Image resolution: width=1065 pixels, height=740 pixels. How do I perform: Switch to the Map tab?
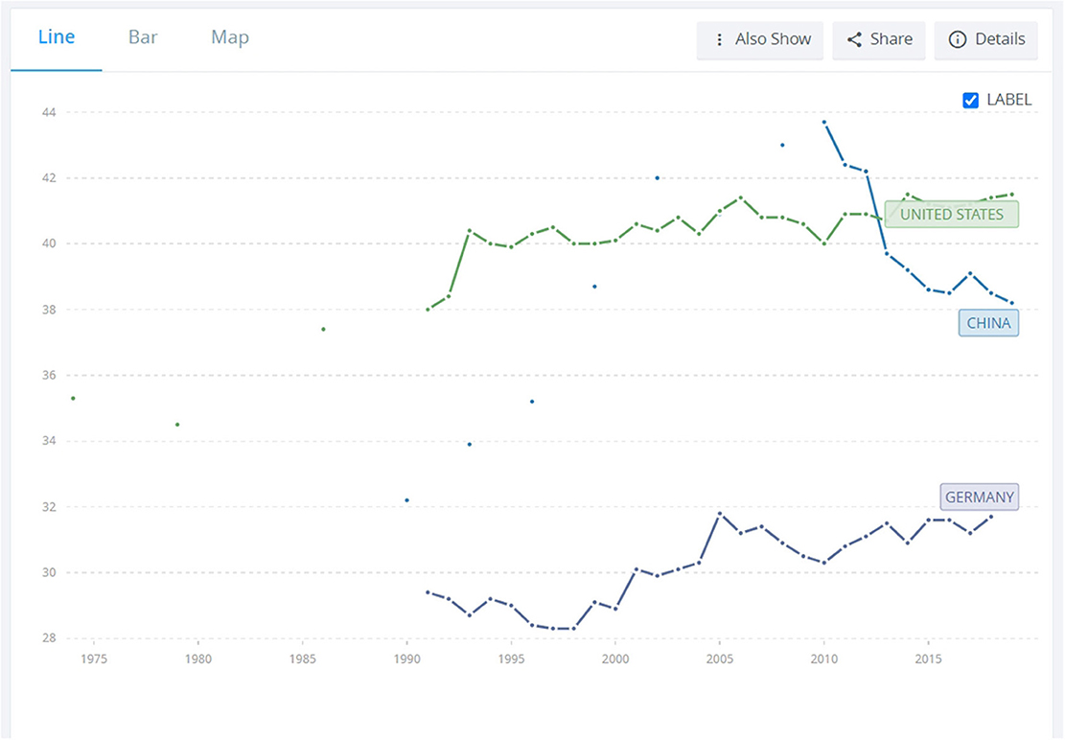click(x=229, y=37)
